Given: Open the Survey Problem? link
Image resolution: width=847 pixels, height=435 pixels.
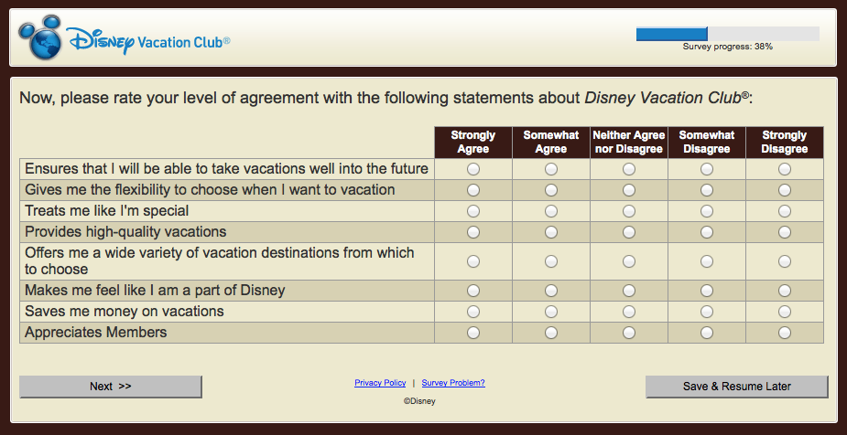Looking at the screenshot, I should tap(453, 383).
